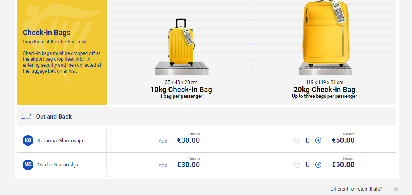Click plus icon for Marko's 20kg bags
The width and height of the screenshot is (412, 195).
click(x=318, y=165)
